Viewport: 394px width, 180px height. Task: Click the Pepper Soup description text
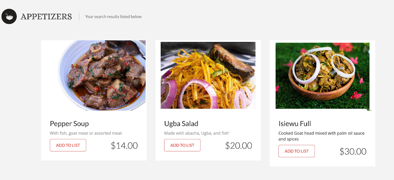pyautogui.click(x=86, y=133)
